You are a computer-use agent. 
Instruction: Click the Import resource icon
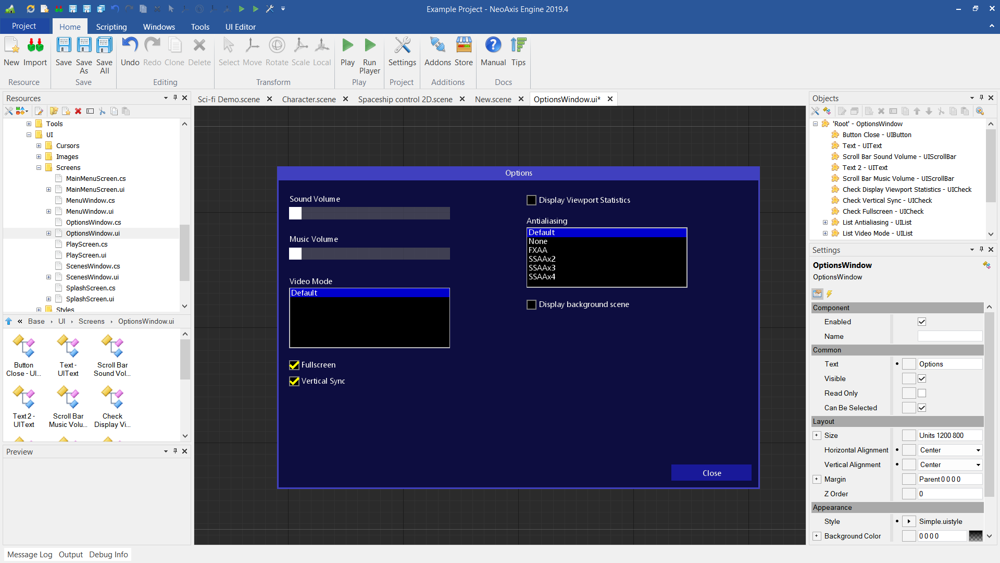point(35,46)
